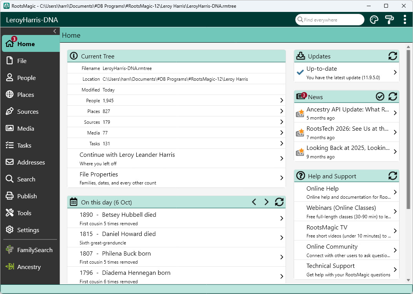Refresh the News panel

point(393,96)
